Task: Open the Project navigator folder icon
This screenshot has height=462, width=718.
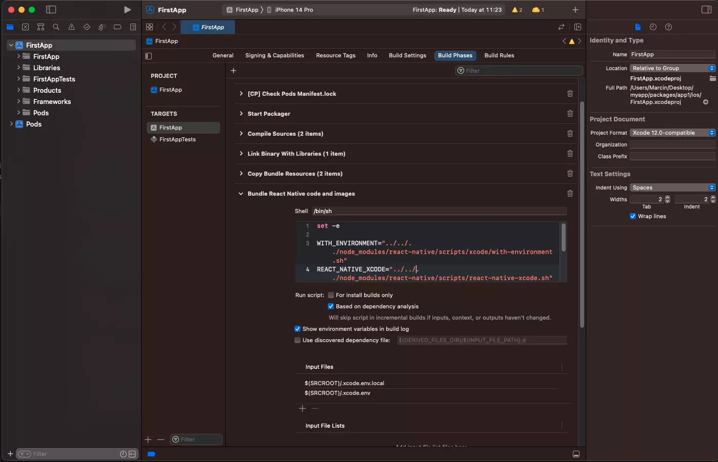Action: tap(10, 27)
